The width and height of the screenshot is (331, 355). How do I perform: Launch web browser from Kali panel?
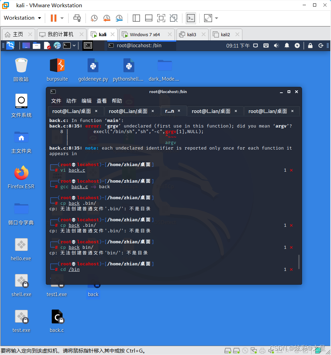[x=57, y=46]
